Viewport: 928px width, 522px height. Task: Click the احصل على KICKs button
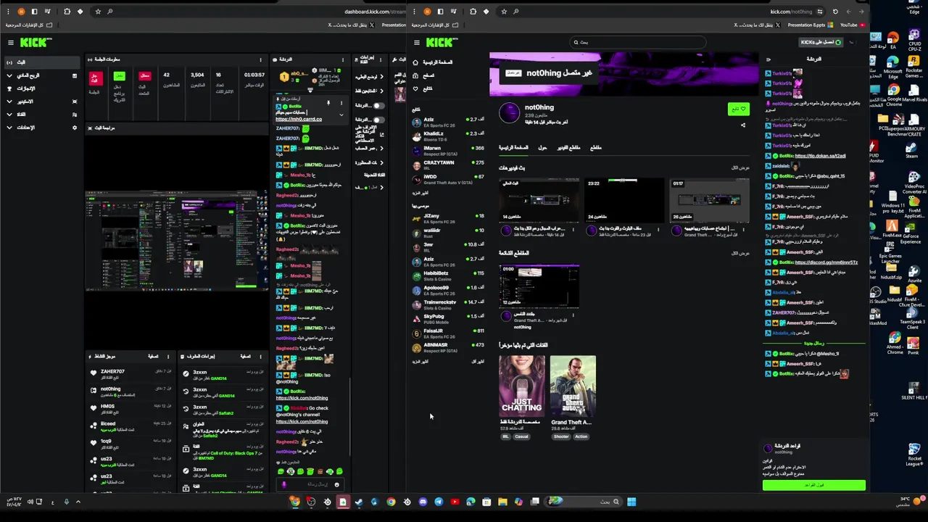(x=821, y=43)
